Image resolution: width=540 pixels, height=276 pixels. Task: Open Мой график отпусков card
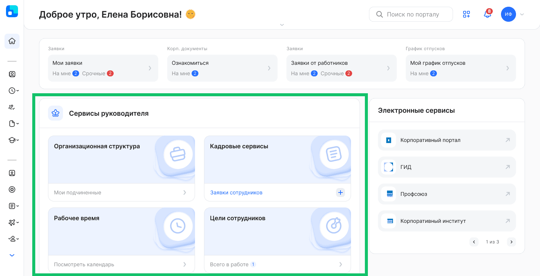tap(460, 68)
